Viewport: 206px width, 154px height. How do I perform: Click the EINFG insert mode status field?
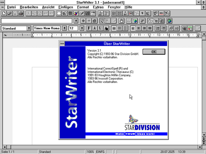(x=100, y=152)
